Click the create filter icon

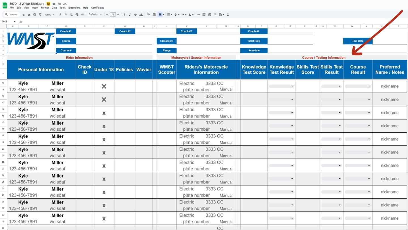pyautogui.click(x=215, y=14)
